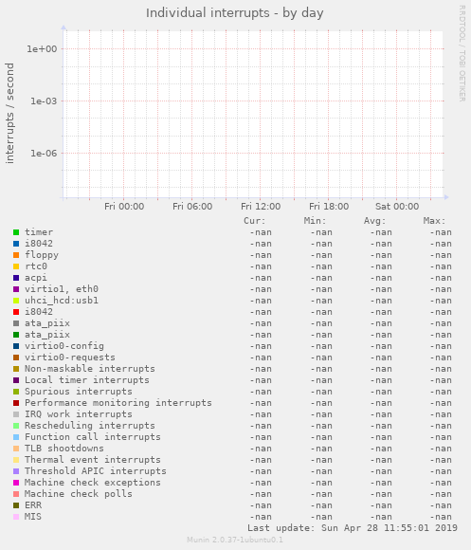The image size is (471, 550).
Task: Click the Max: column header
Action: 434,221
